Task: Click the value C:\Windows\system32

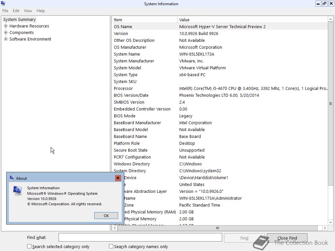Action: tap(200, 171)
